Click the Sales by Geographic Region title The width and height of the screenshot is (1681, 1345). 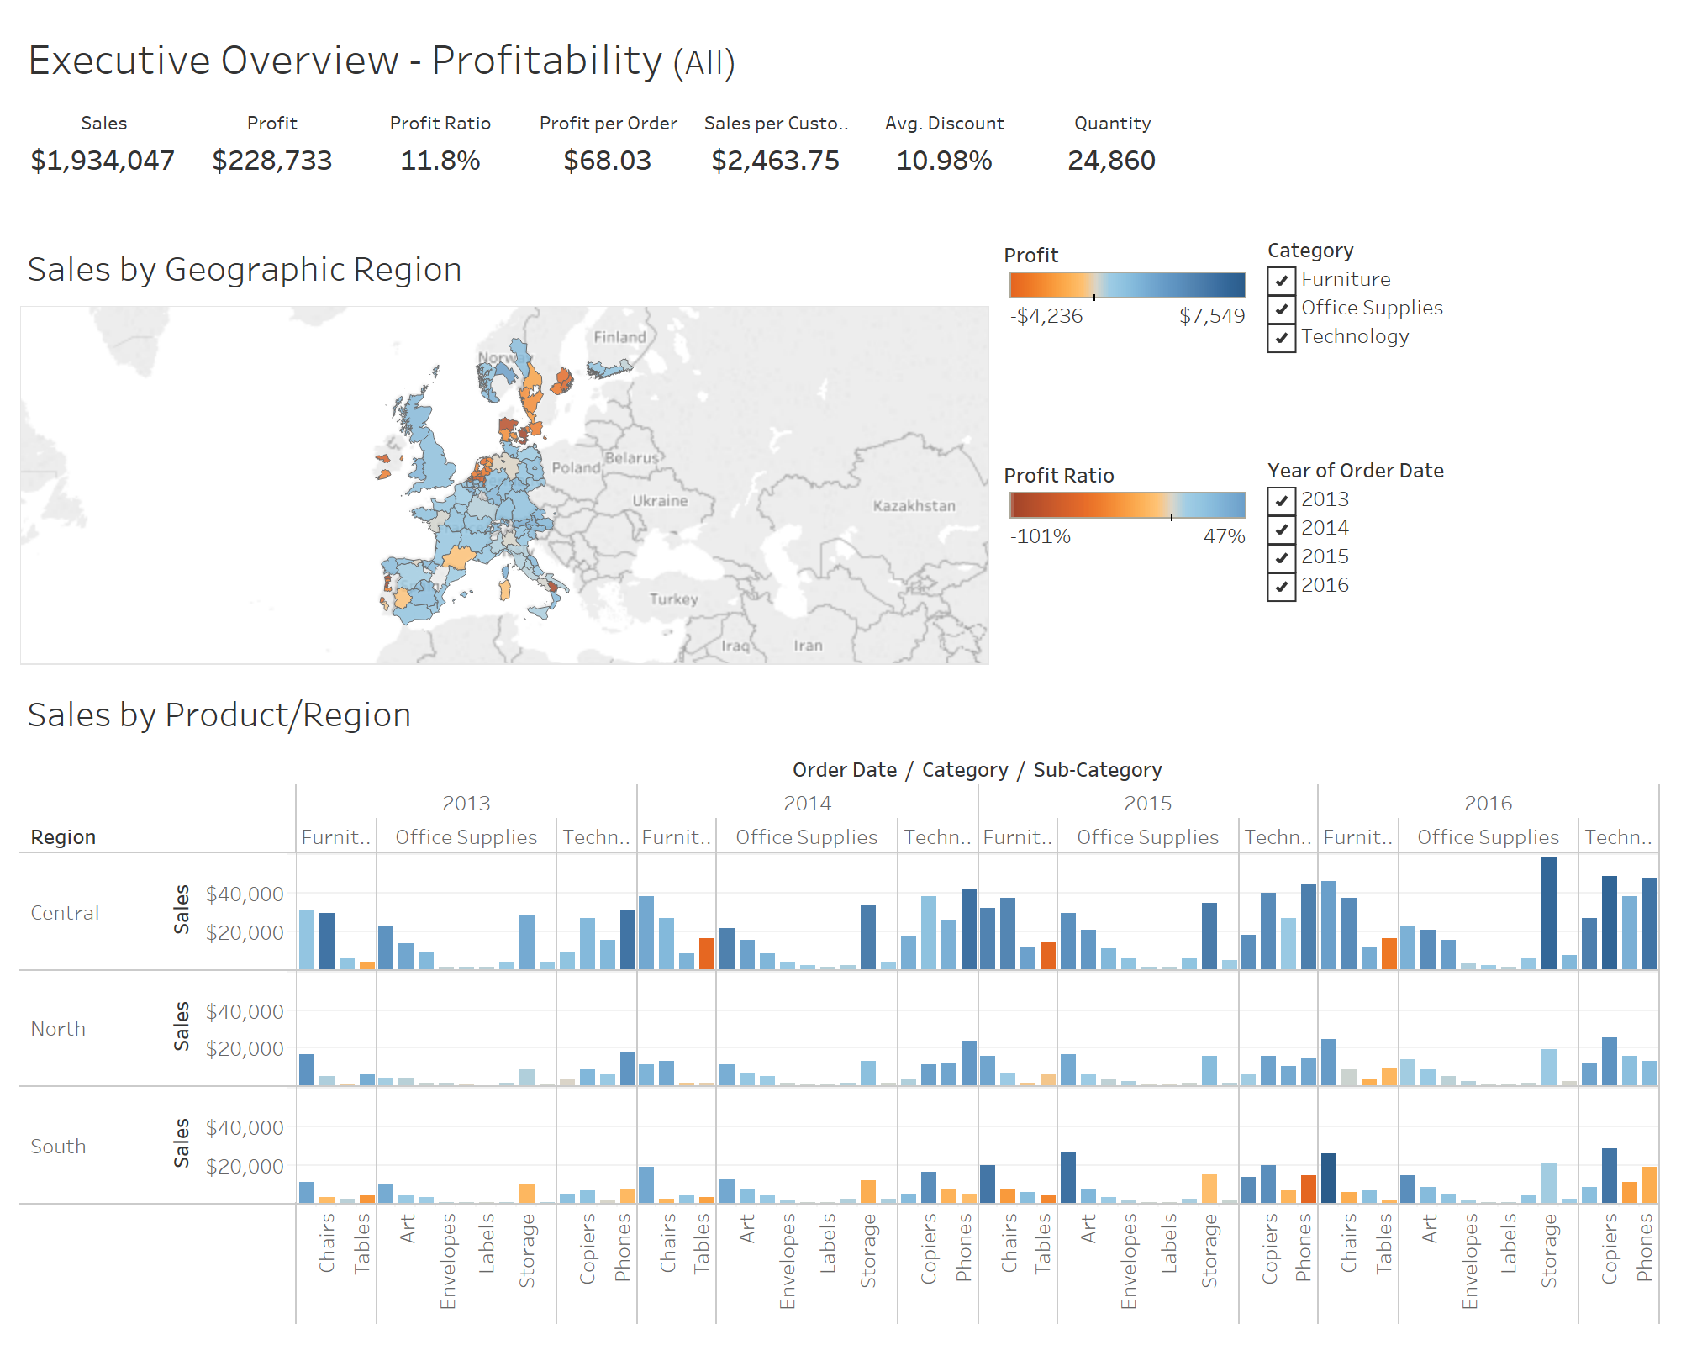[245, 270]
